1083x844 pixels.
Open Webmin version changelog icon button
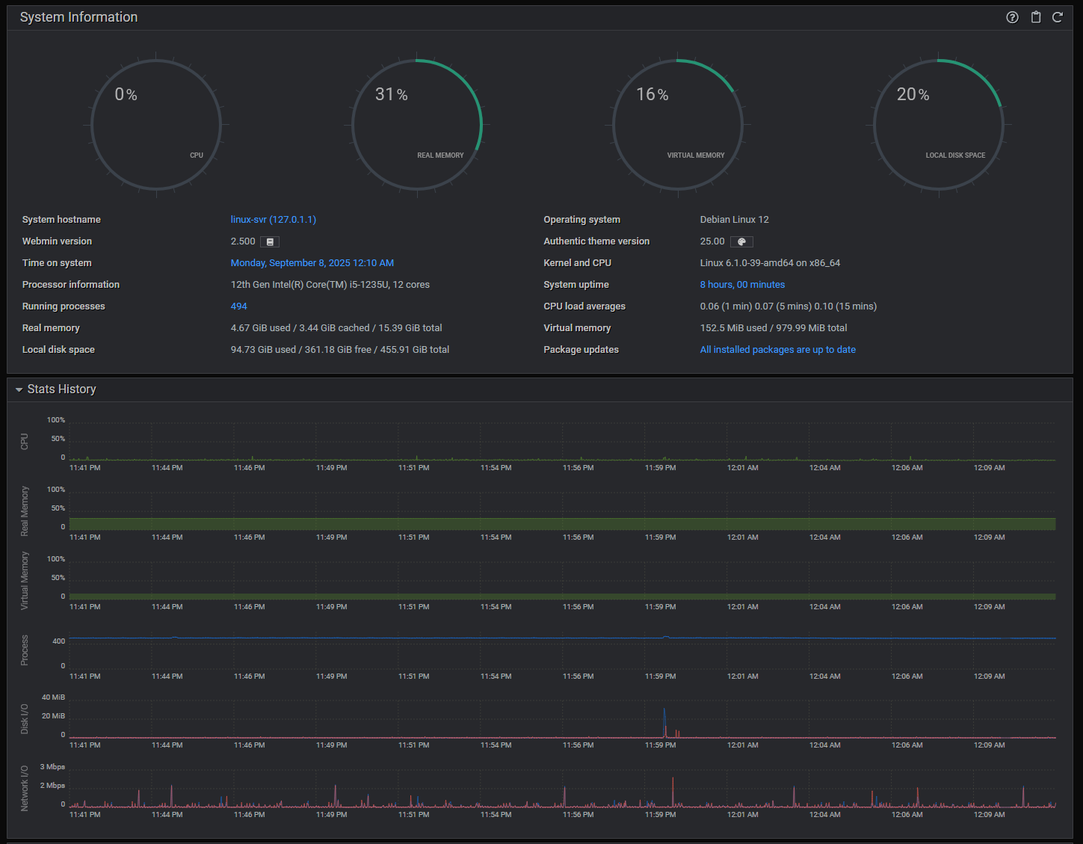tap(270, 241)
